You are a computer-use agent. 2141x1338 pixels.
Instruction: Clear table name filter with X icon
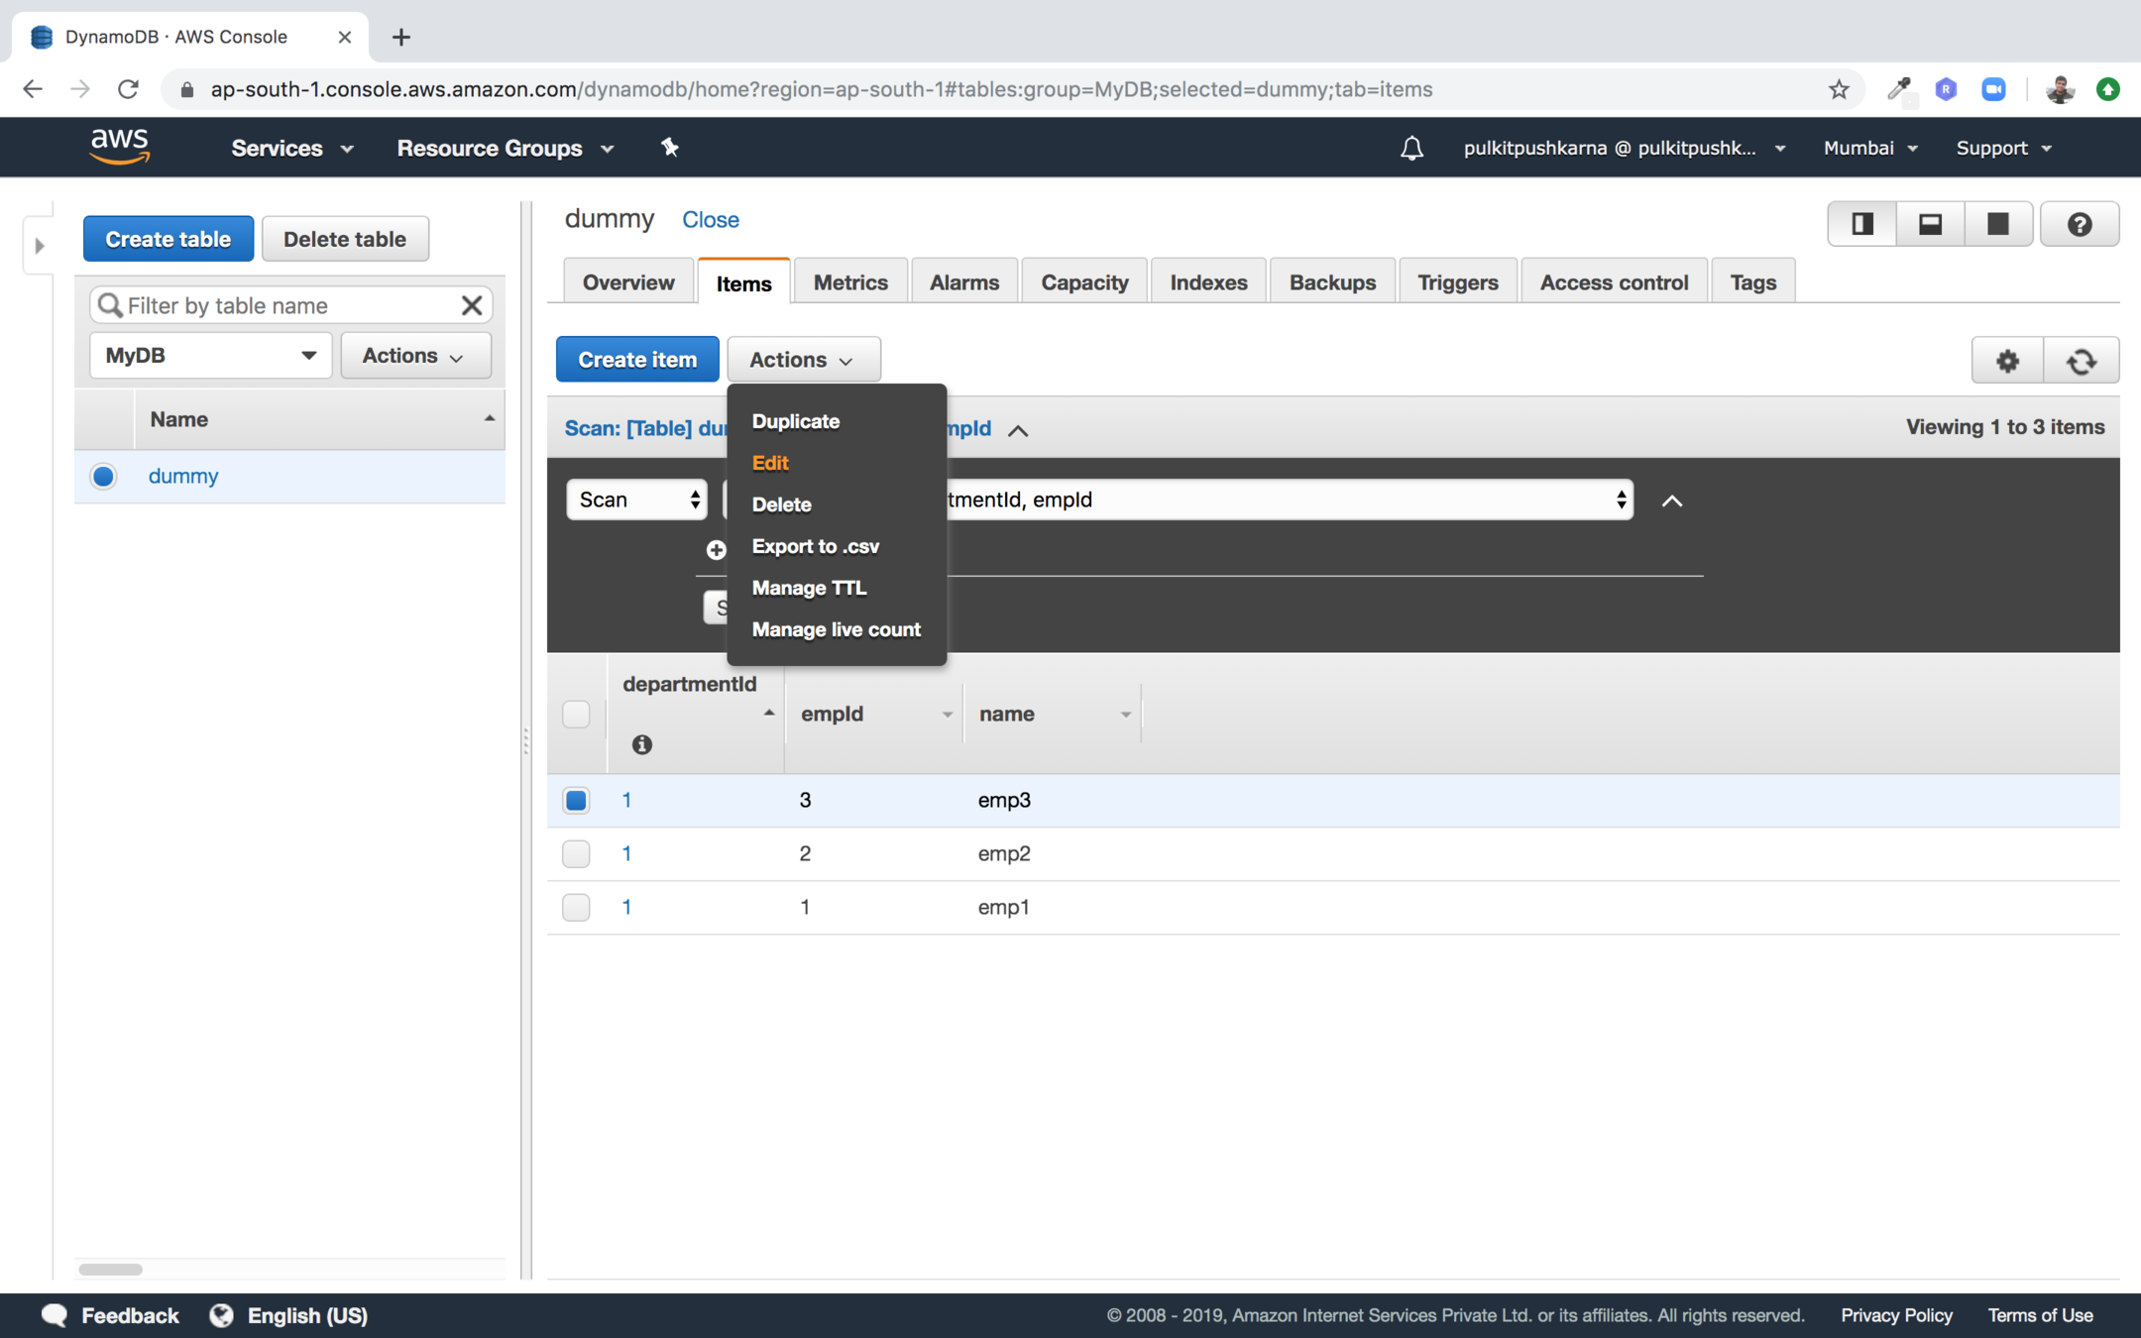472,305
